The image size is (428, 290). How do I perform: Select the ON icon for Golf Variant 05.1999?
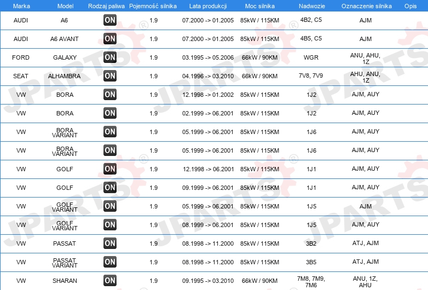[110, 206]
